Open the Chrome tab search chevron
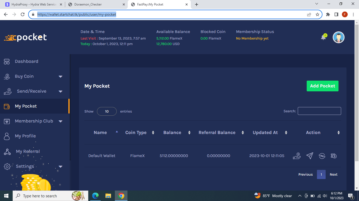 pyautogui.click(x=317, y=4)
